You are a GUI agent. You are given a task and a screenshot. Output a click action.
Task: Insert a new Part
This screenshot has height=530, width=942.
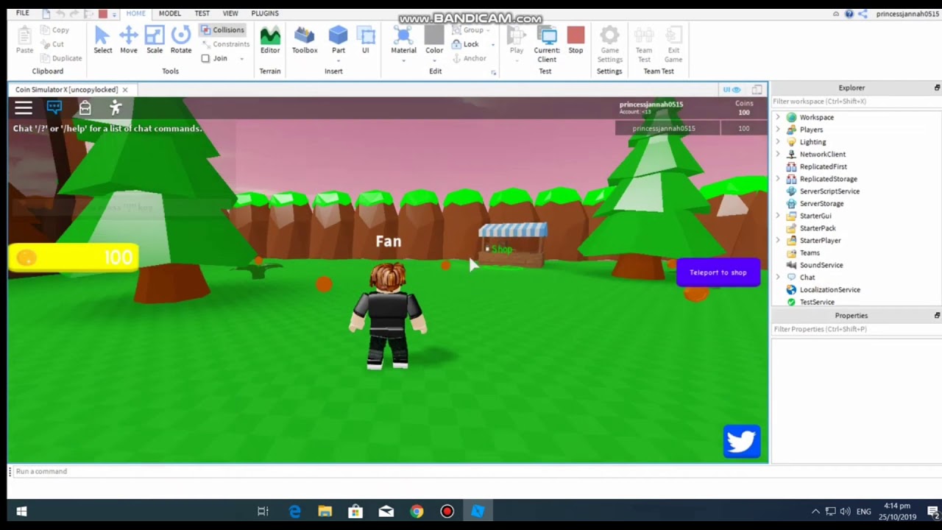339,40
